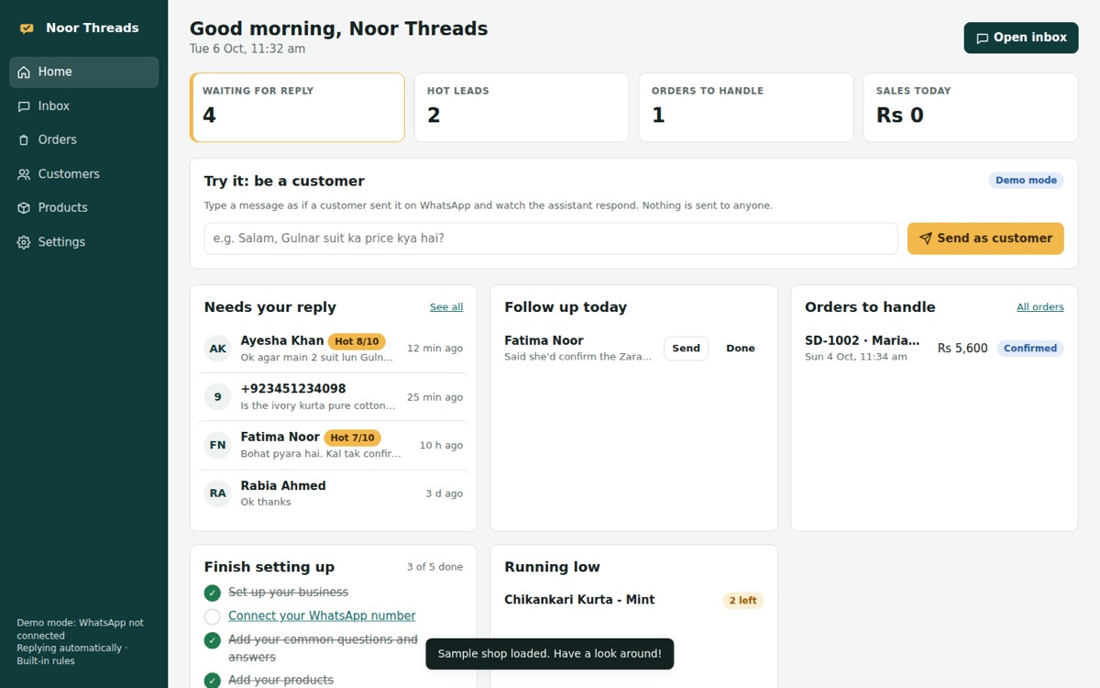Click the paper plane send icon

926,239
